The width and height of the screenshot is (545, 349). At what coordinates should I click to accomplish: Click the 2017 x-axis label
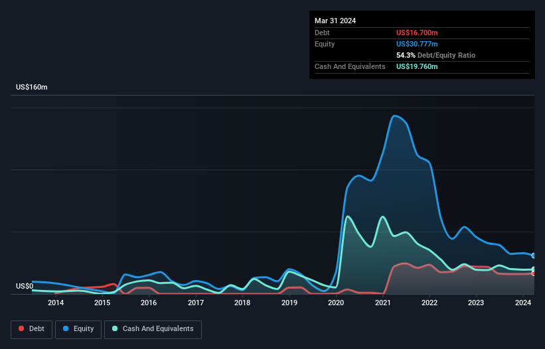(196, 303)
